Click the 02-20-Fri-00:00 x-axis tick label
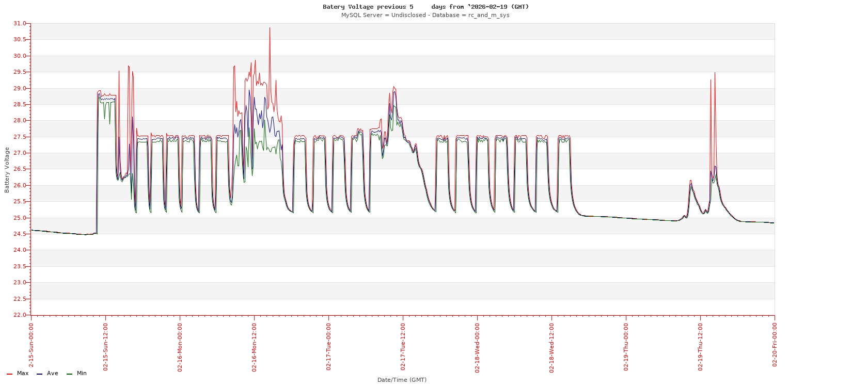 (x=775, y=344)
